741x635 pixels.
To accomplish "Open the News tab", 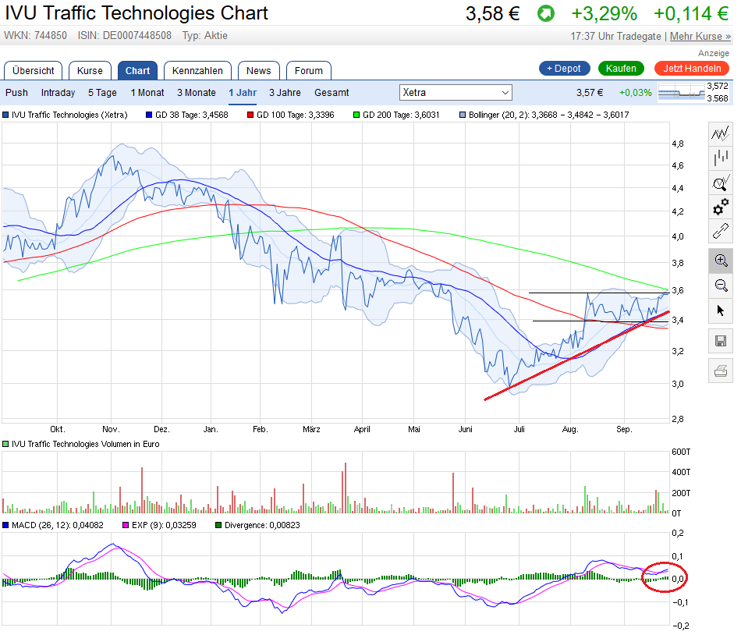I will 258,70.
